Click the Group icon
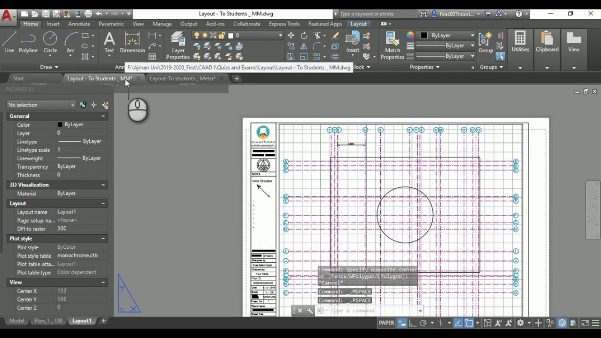Screen dimensions: 601x338 (486, 43)
